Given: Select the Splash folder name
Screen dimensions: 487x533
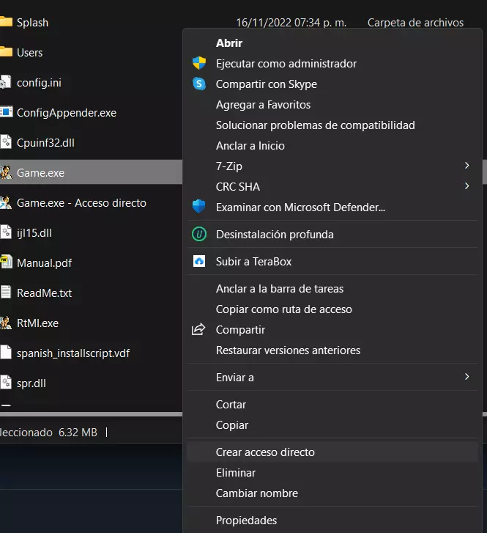Looking at the screenshot, I should click(x=33, y=23).
